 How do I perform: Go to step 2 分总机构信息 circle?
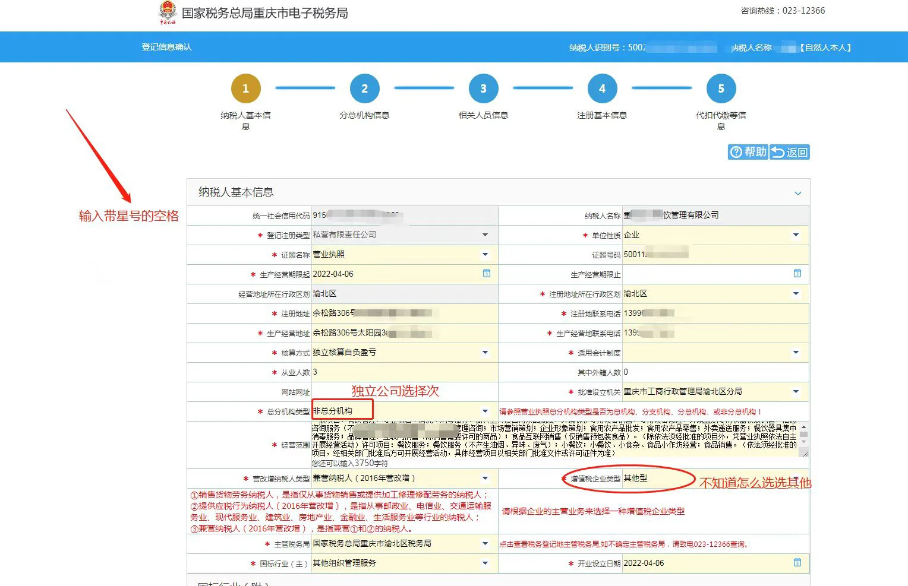pos(364,88)
